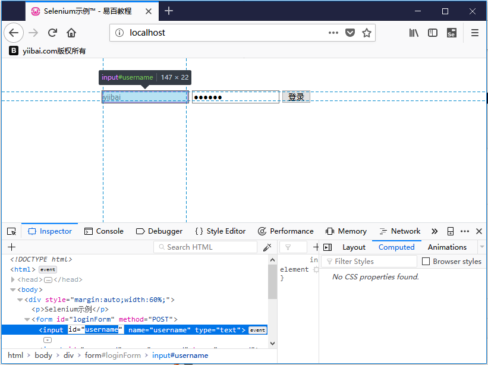Open the DevTools customize options menu
Image resolution: width=488 pixels, height=365 pixels.
point(465,231)
